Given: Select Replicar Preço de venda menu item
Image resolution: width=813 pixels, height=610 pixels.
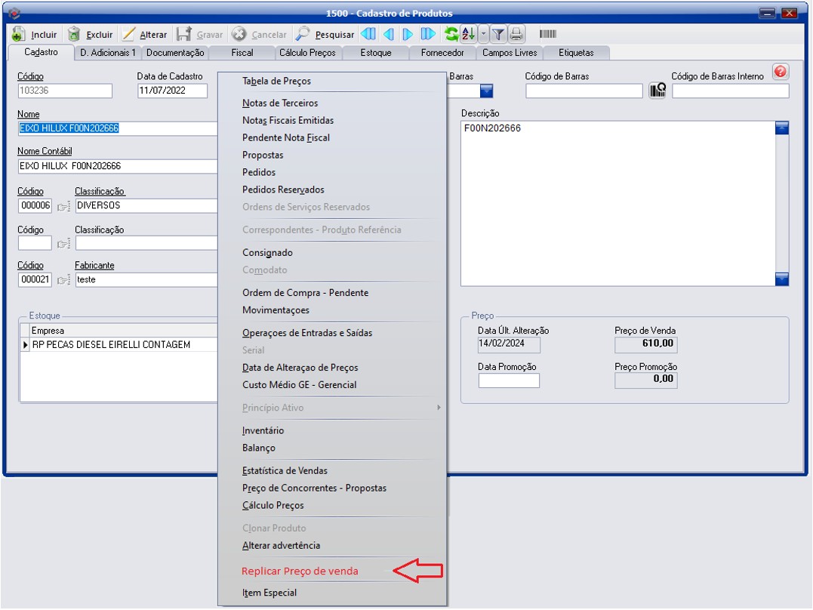Looking at the screenshot, I should pos(300,571).
